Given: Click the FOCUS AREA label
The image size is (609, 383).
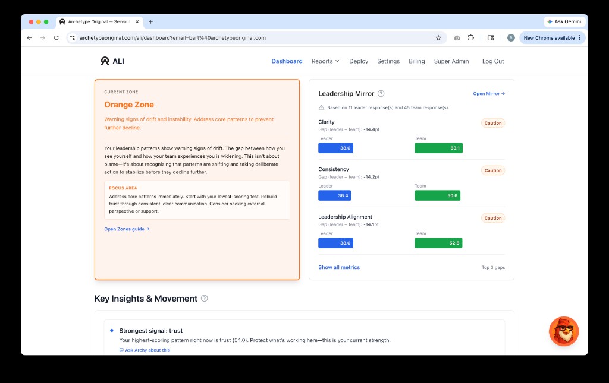Looking at the screenshot, I should coord(123,188).
